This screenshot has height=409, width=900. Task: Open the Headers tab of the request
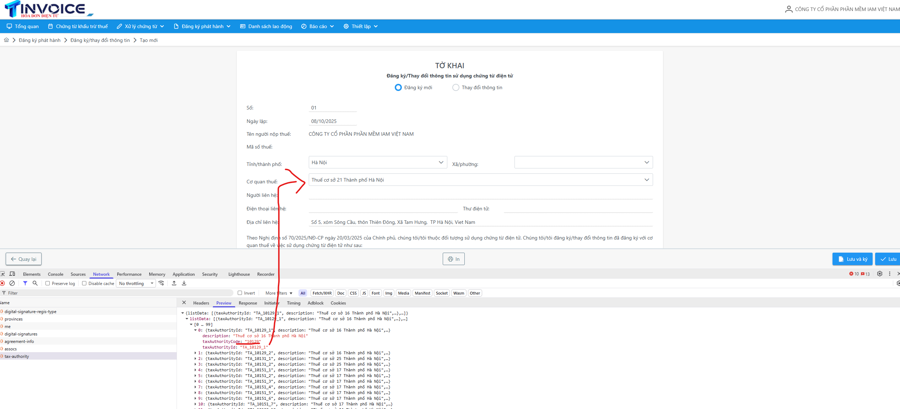(201, 303)
